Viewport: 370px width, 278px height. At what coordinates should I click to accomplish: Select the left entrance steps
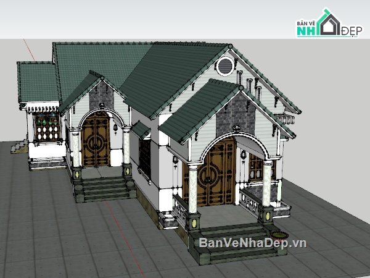tap(103, 187)
